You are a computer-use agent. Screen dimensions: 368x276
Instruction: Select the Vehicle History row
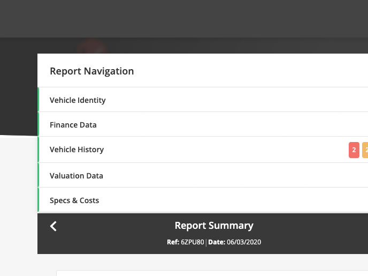click(x=76, y=150)
